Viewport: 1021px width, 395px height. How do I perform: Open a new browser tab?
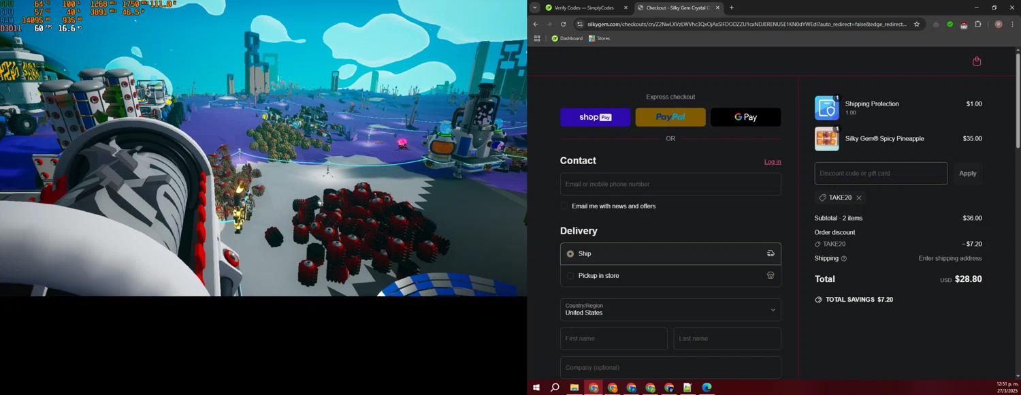tap(732, 7)
